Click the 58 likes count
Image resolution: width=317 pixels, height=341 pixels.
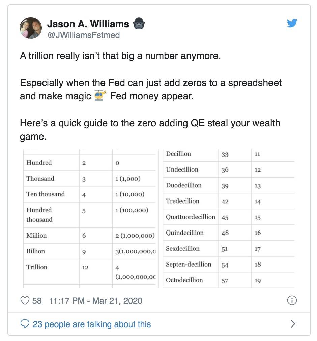(x=37, y=301)
